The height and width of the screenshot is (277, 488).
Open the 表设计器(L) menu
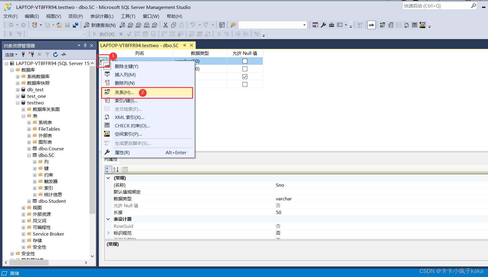click(x=102, y=16)
